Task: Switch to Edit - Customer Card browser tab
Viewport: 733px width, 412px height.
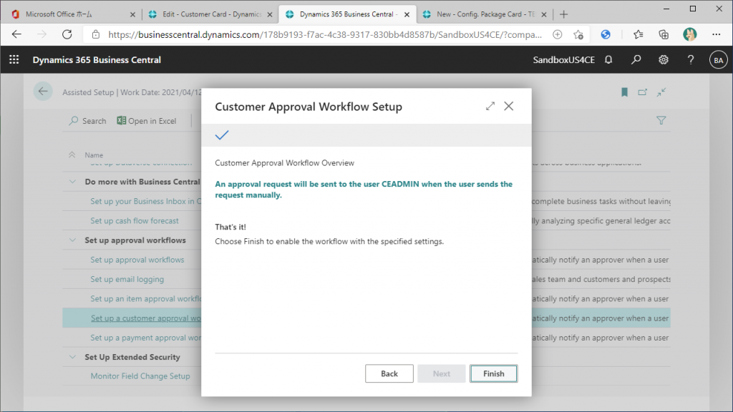Action: (x=211, y=14)
